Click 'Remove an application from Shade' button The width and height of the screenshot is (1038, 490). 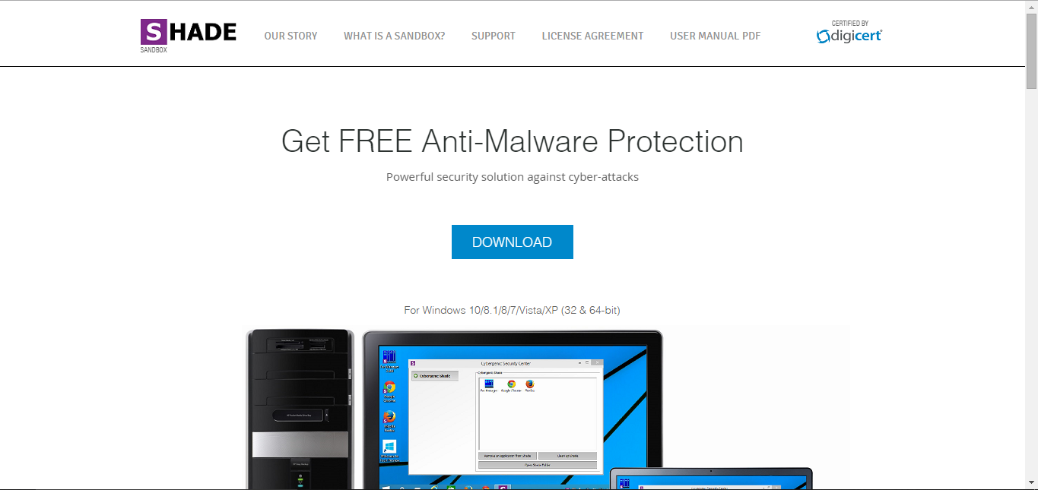tap(507, 456)
